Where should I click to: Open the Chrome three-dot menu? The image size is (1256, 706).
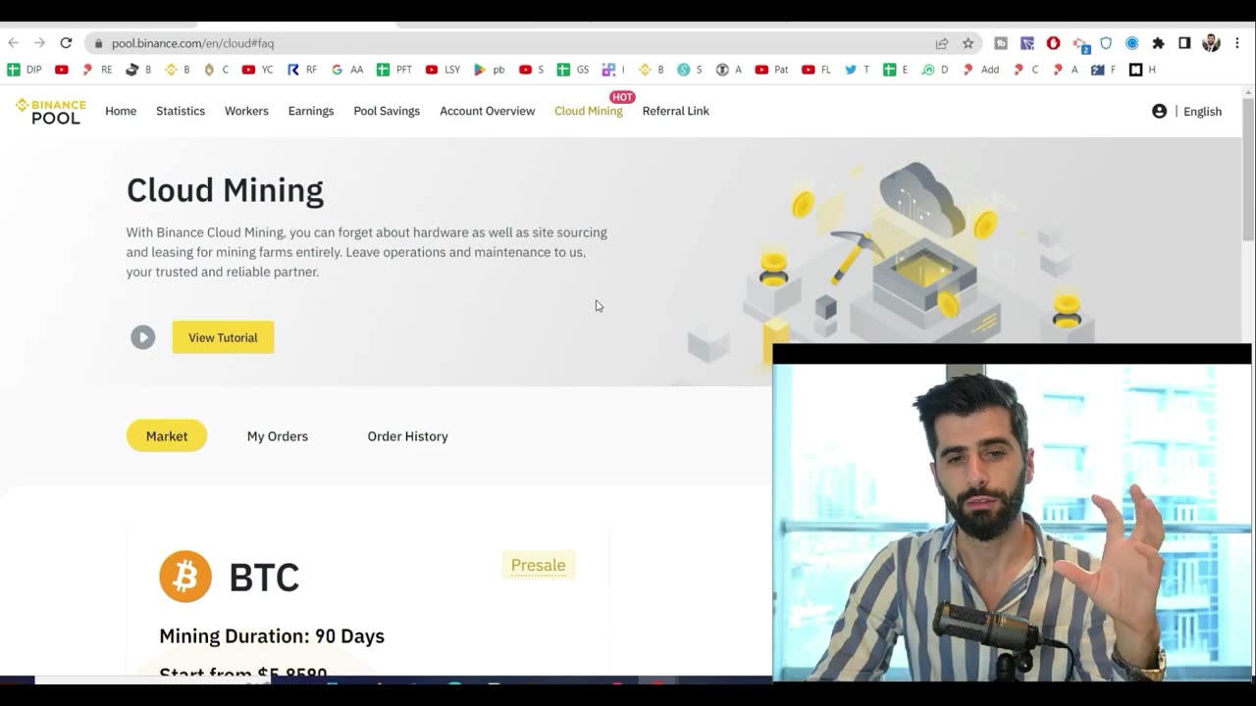click(x=1237, y=43)
